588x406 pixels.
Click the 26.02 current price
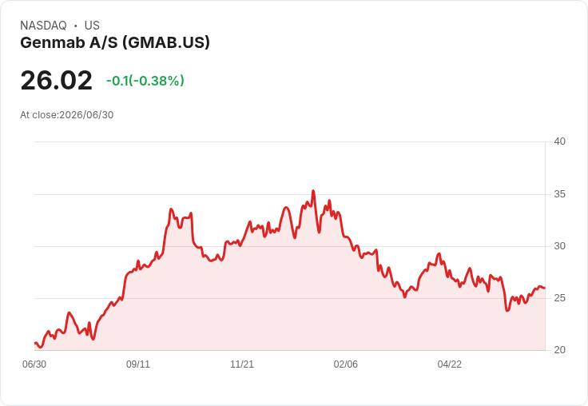(56, 80)
